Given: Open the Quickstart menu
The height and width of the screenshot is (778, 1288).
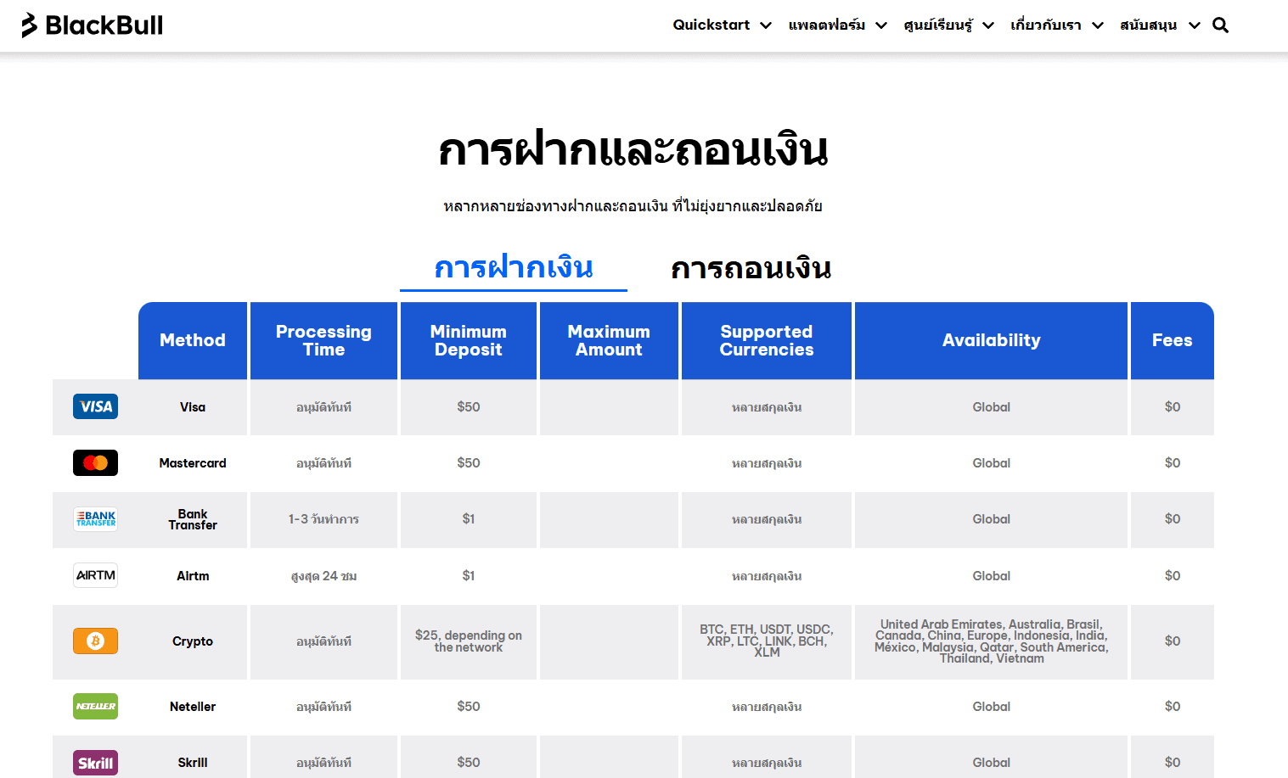Looking at the screenshot, I should point(711,25).
